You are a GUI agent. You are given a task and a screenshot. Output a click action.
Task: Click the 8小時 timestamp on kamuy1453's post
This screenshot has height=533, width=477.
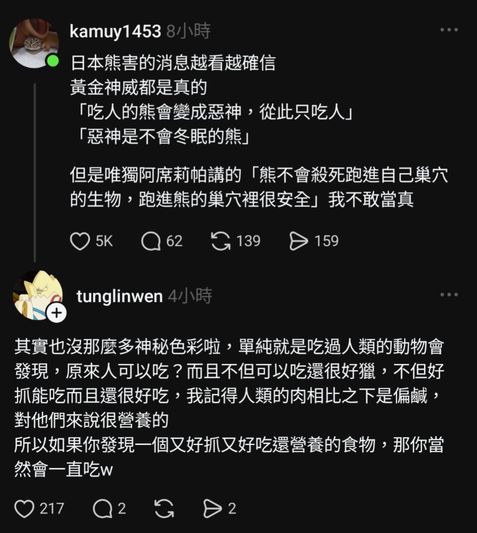pos(188,31)
